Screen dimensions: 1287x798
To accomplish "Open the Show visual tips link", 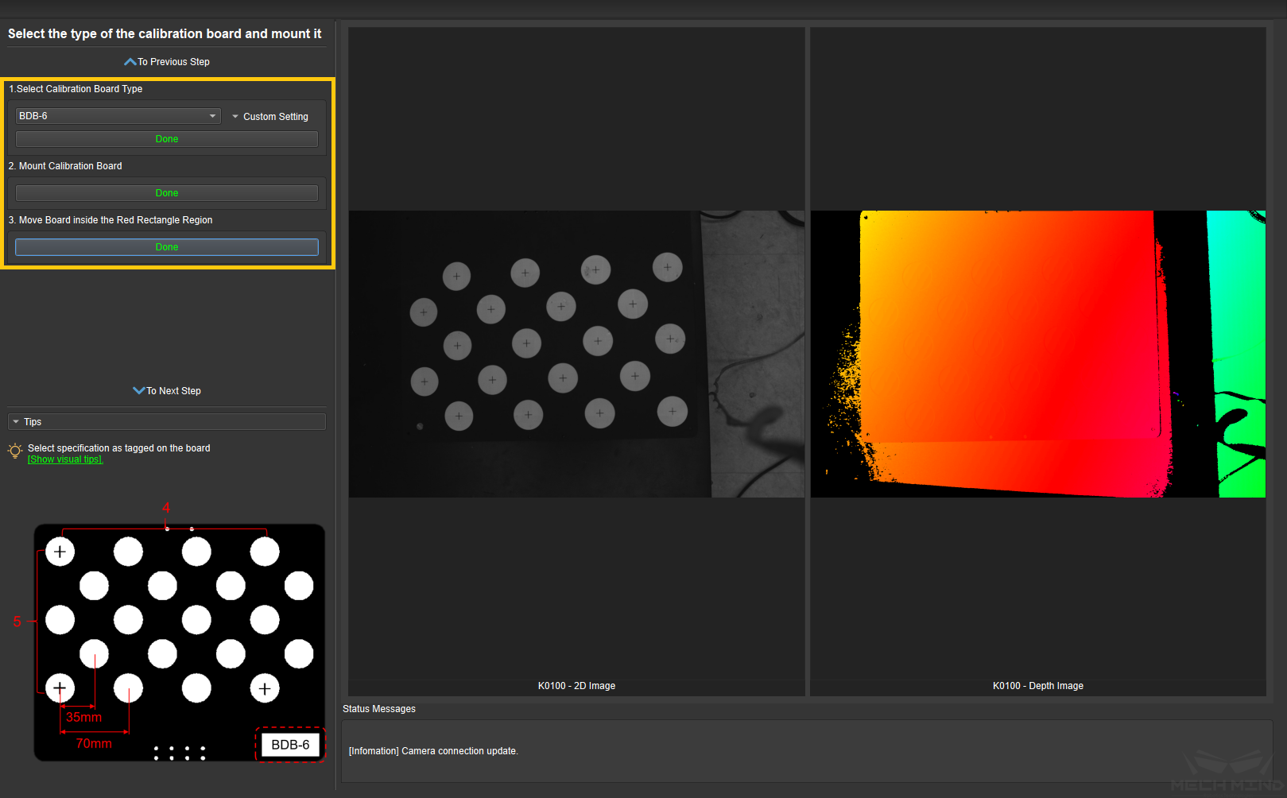I will [65, 459].
